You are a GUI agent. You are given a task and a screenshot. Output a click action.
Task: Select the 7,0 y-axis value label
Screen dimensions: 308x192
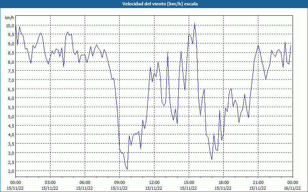(11, 80)
